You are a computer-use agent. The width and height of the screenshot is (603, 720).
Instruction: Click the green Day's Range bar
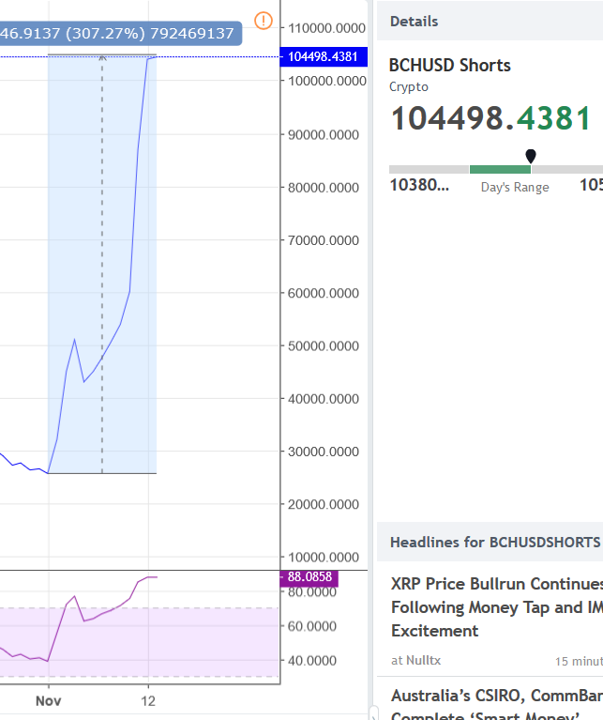point(500,169)
